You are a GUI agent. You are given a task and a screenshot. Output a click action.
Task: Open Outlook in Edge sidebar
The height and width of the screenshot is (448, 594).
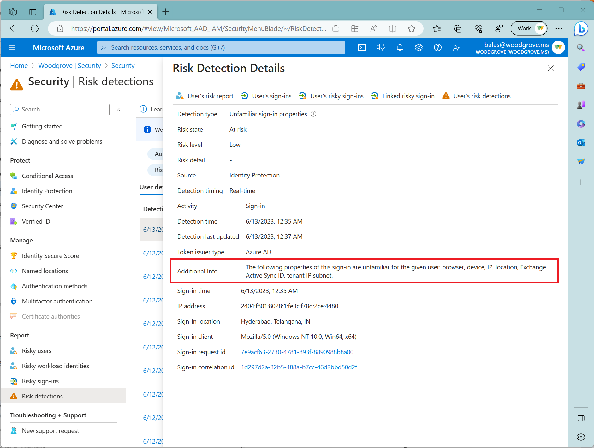point(581,143)
